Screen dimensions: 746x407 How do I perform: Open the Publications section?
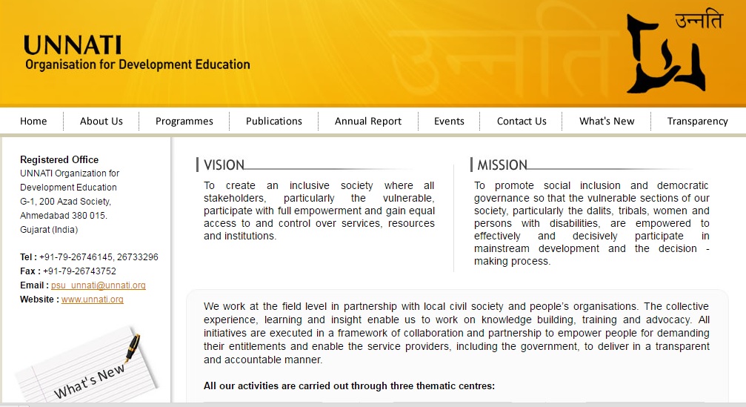[x=274, y=121]
